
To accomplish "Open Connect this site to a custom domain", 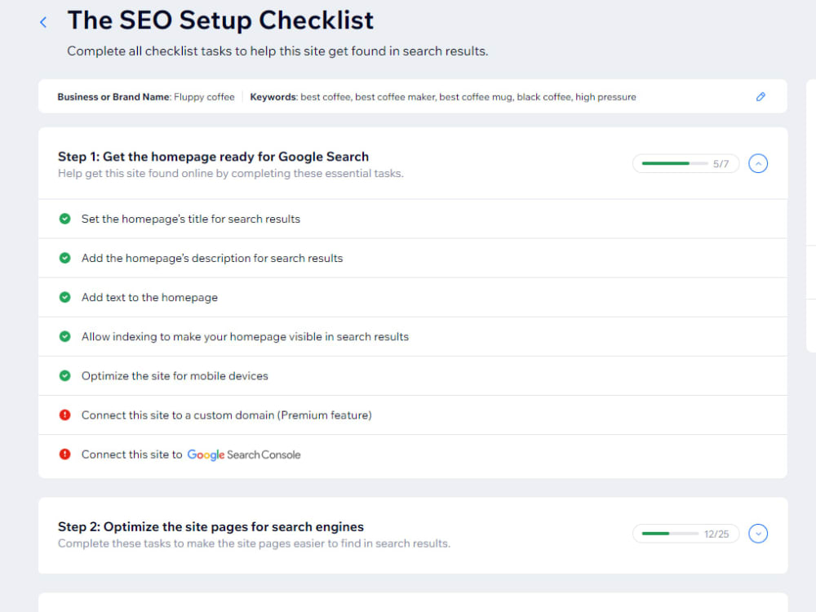I will click(413, 415).
